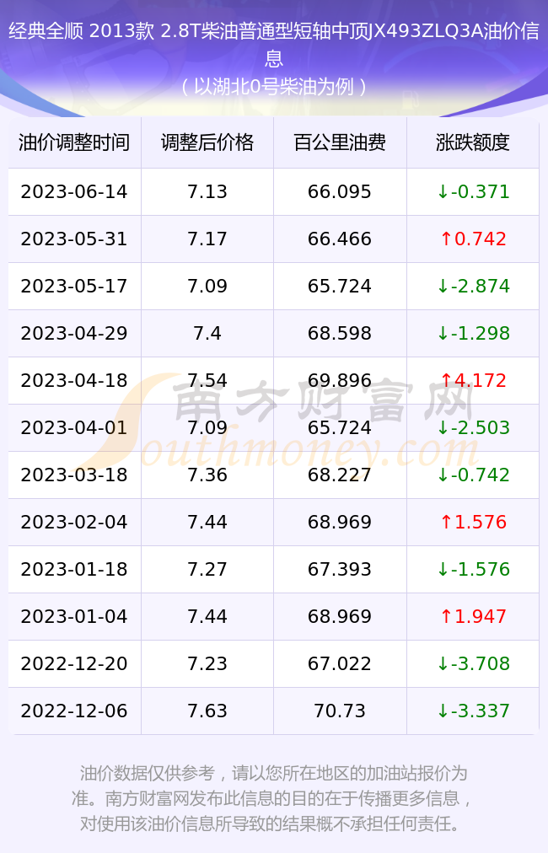This screenshot has height=853, width=548.
Task: Click the down arrow -3.337 change value
Action: click(473, 711)
